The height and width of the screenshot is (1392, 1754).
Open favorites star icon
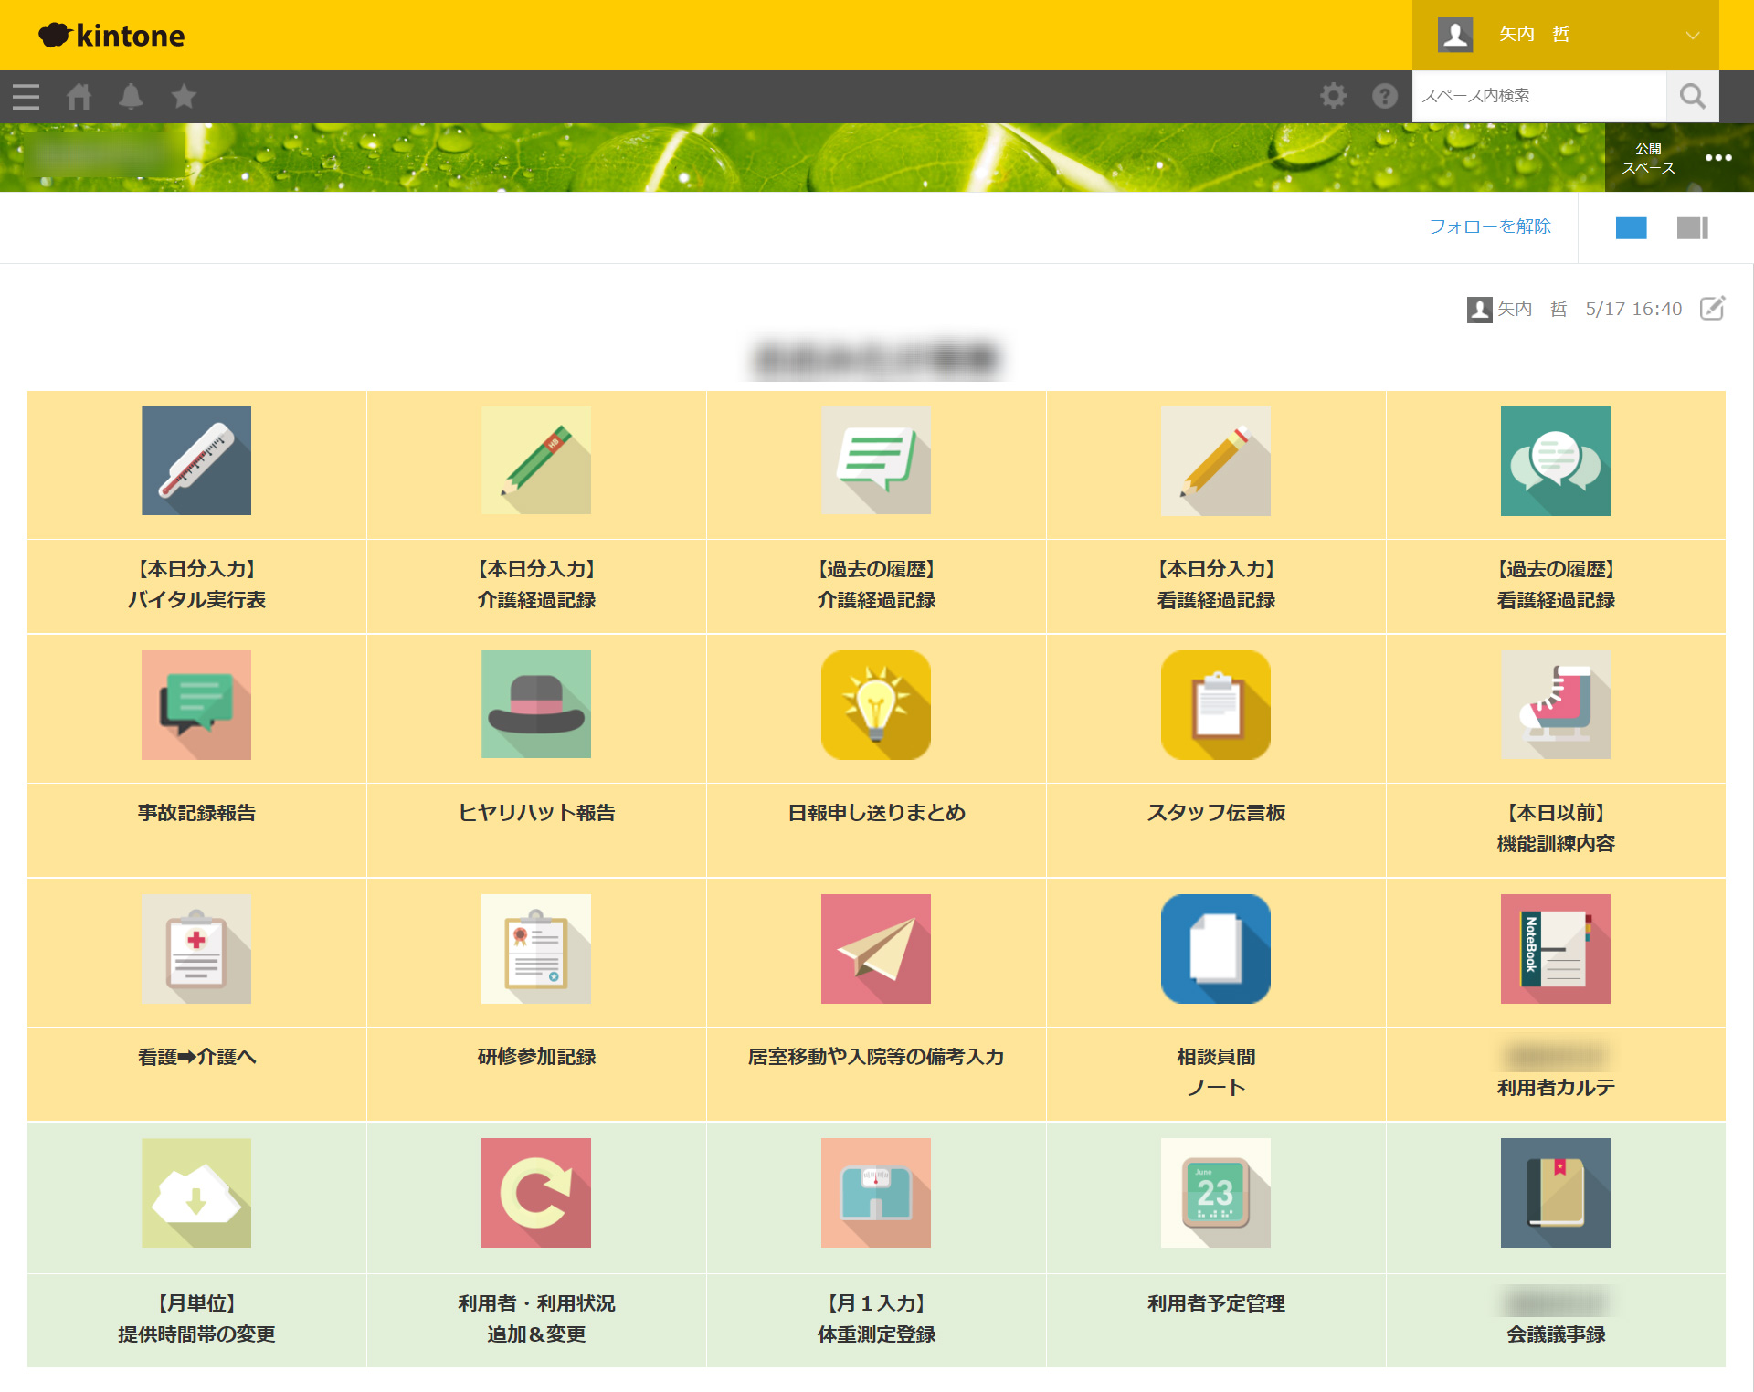(184, 96)
